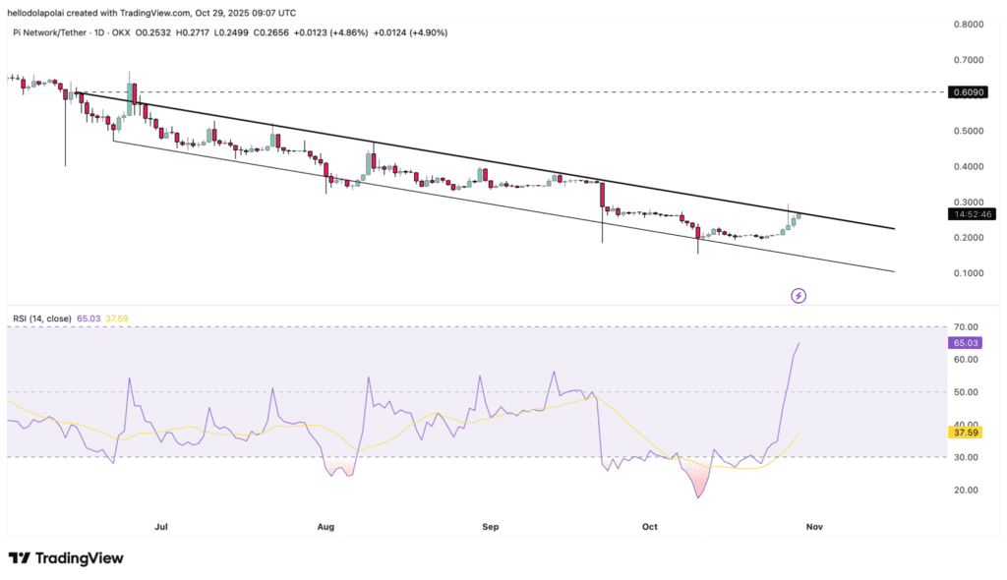1007x580 pixels.
Task: Click the Nov label on the time axis
Action: (x=813, y=527)
